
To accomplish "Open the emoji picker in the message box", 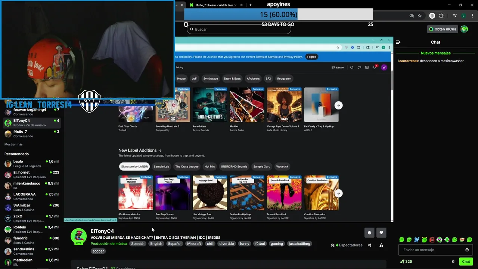I will [x=467, y=250].
